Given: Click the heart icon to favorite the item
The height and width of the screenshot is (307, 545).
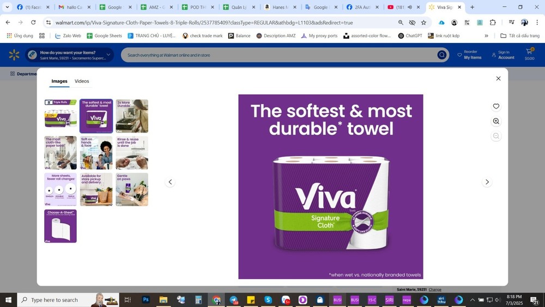Looking at the screenshot, I should (496, 106).
